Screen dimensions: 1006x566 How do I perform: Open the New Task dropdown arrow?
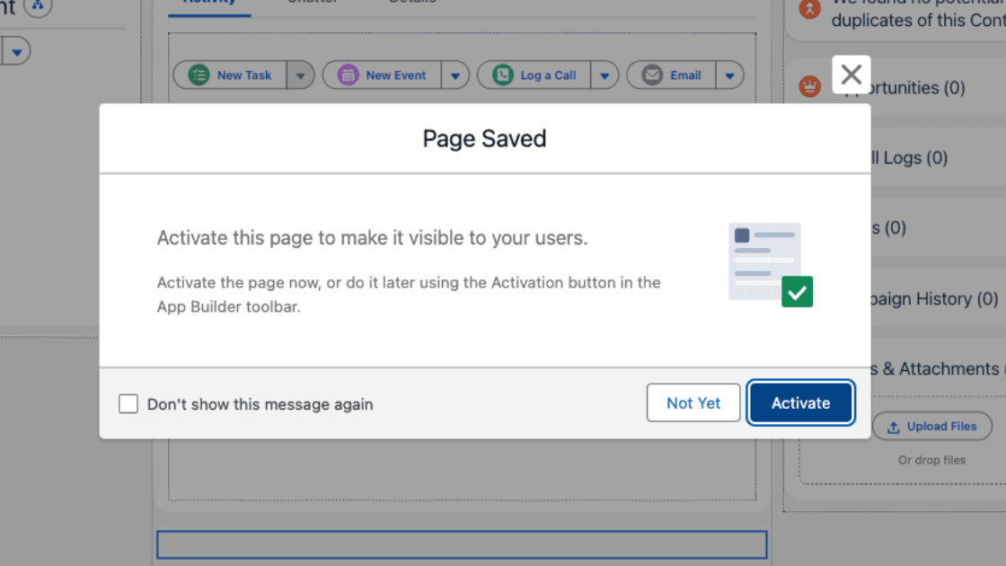301,75
